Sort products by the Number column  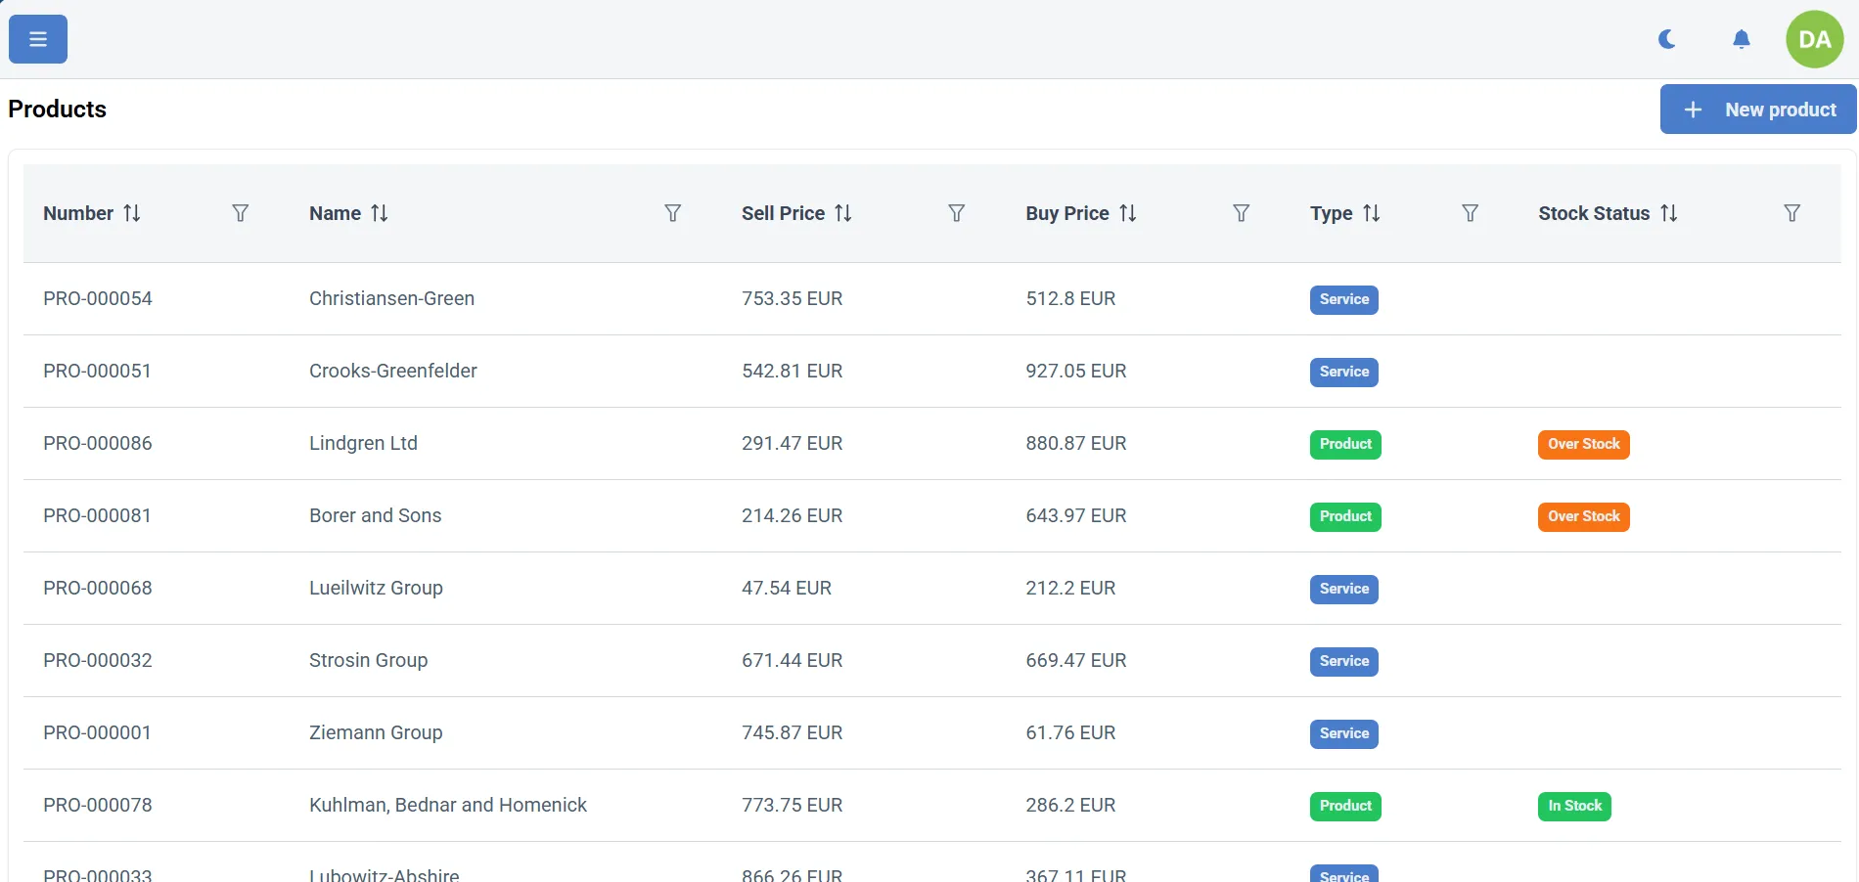132,213
